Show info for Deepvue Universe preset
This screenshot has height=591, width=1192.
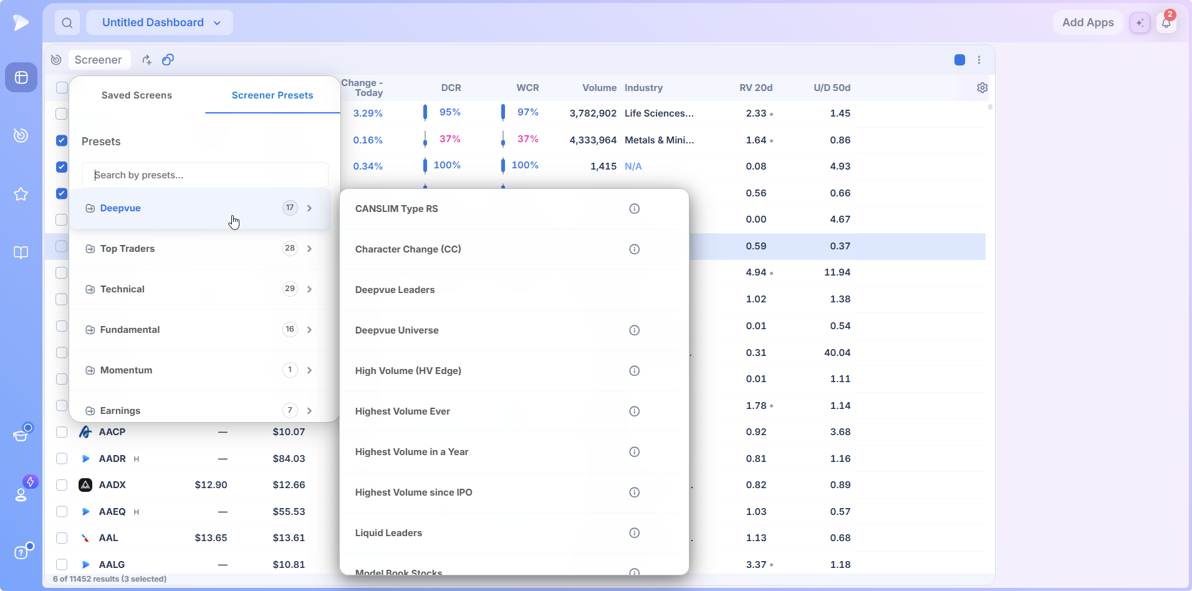(634, 330)
